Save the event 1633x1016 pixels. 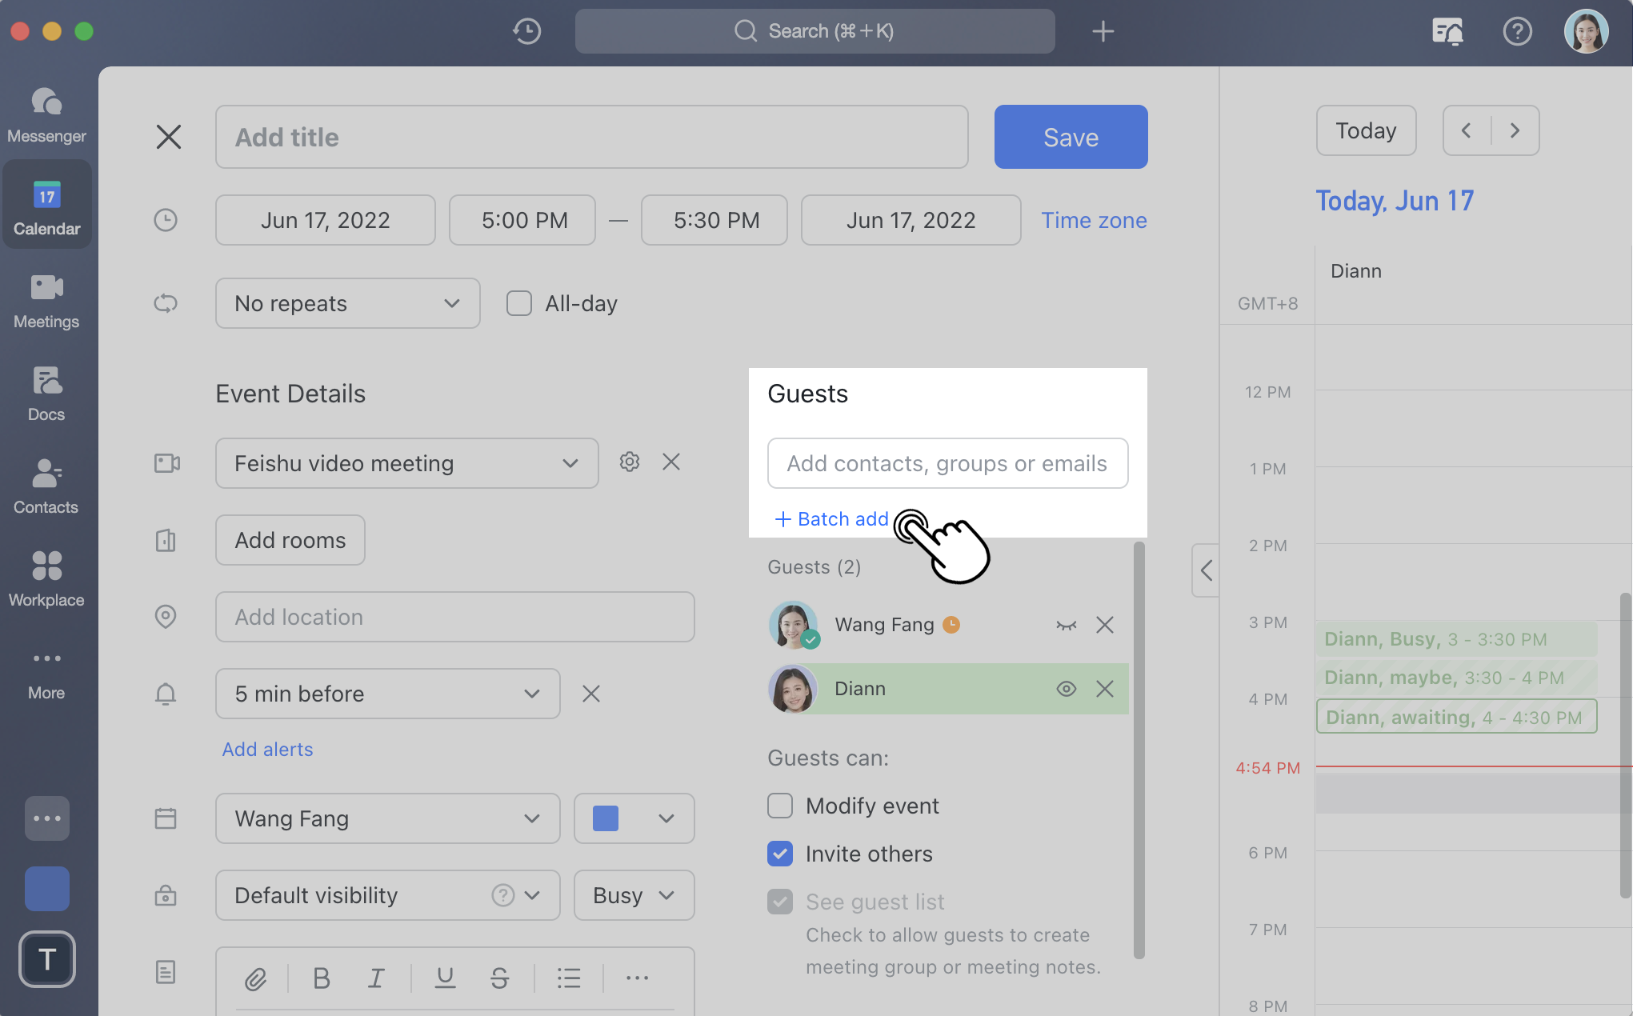tap(1071, 137)
